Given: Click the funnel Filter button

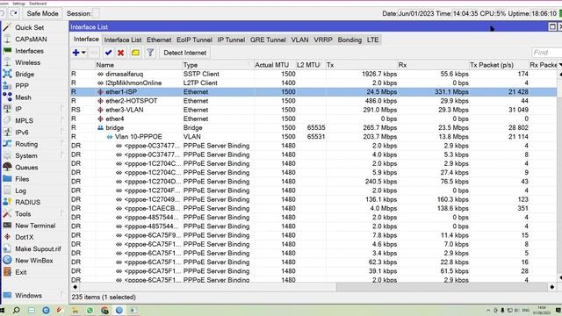Looking at the screenshot, I should [150, 53].
